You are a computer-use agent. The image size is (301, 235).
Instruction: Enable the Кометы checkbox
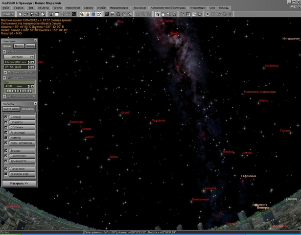(6, 138)
